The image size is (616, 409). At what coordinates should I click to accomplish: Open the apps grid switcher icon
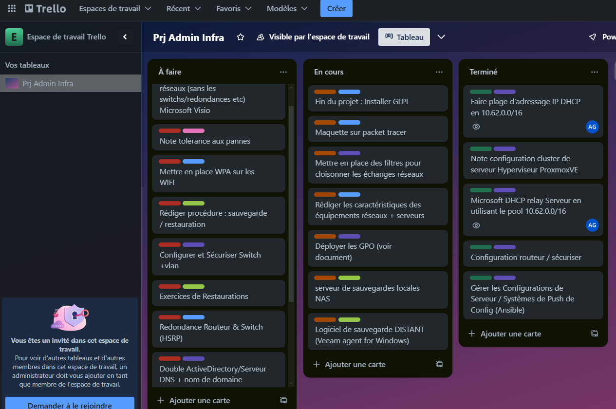pos(12,8)
